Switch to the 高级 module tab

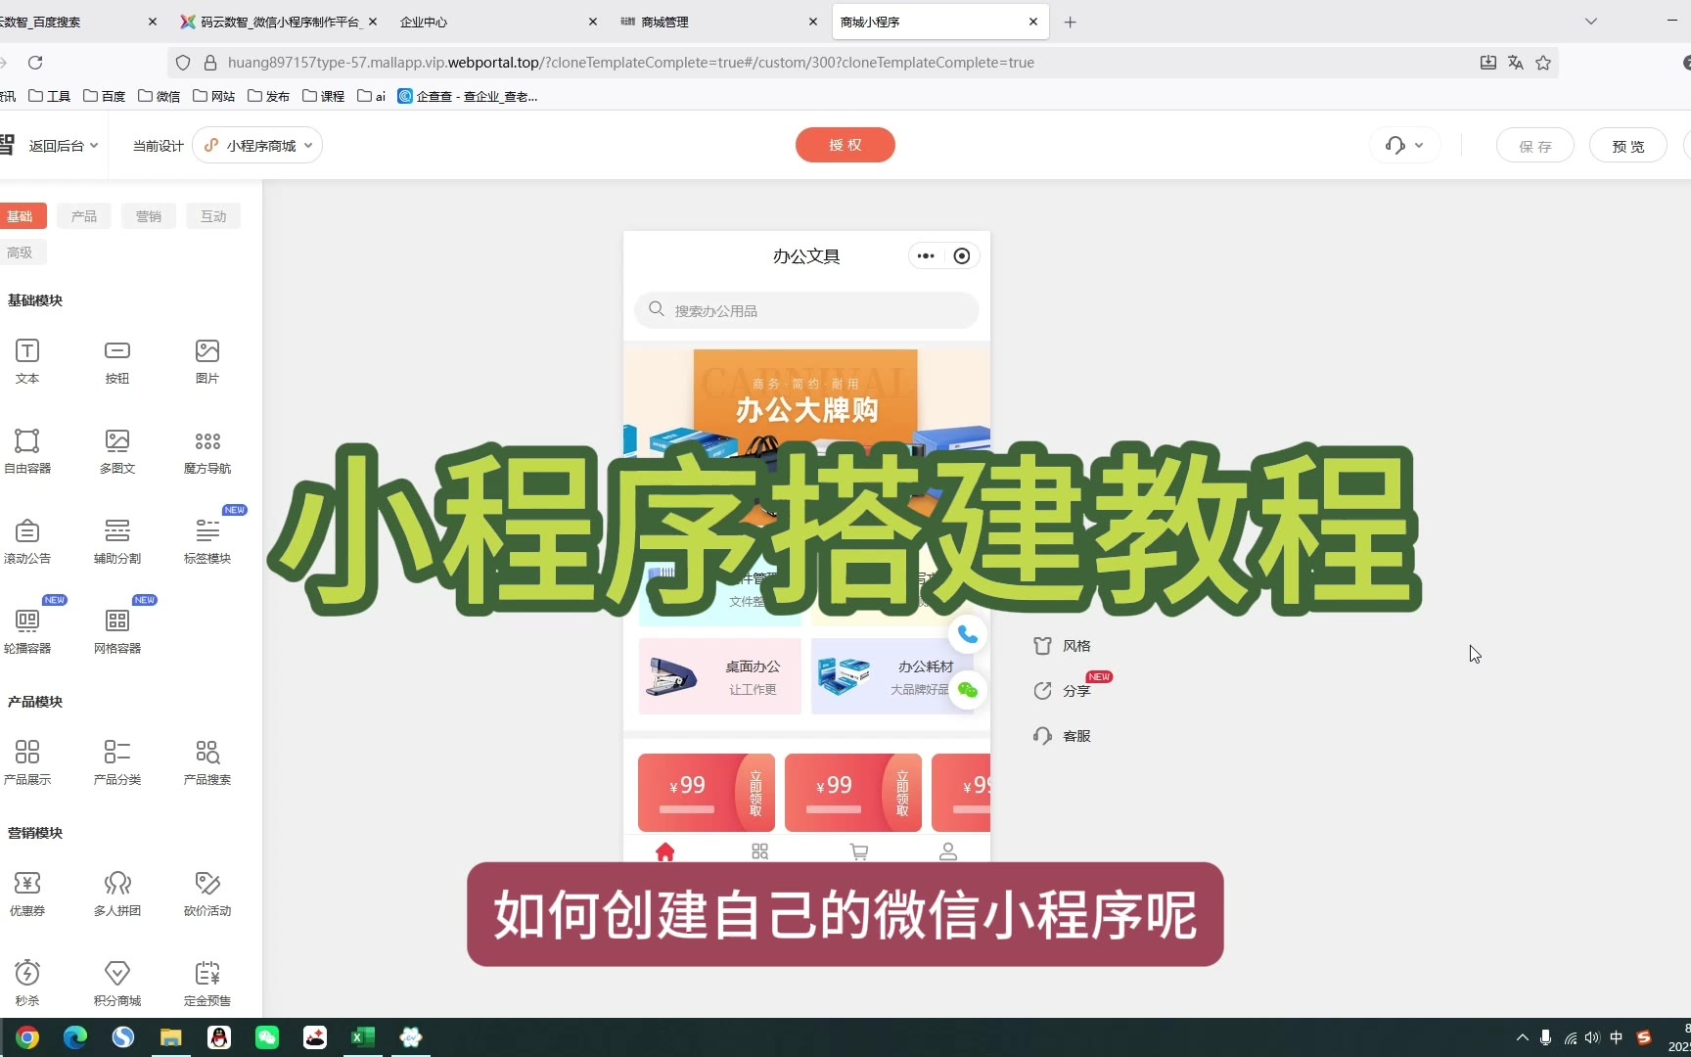(20, 253)
